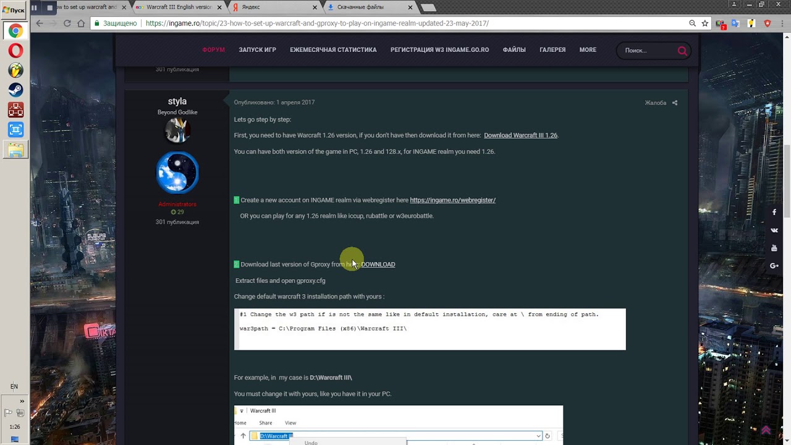Viewport: 791px width, 445px height.
Task: Open ФАЙЛЫ menu item
Action: (514, 50)
